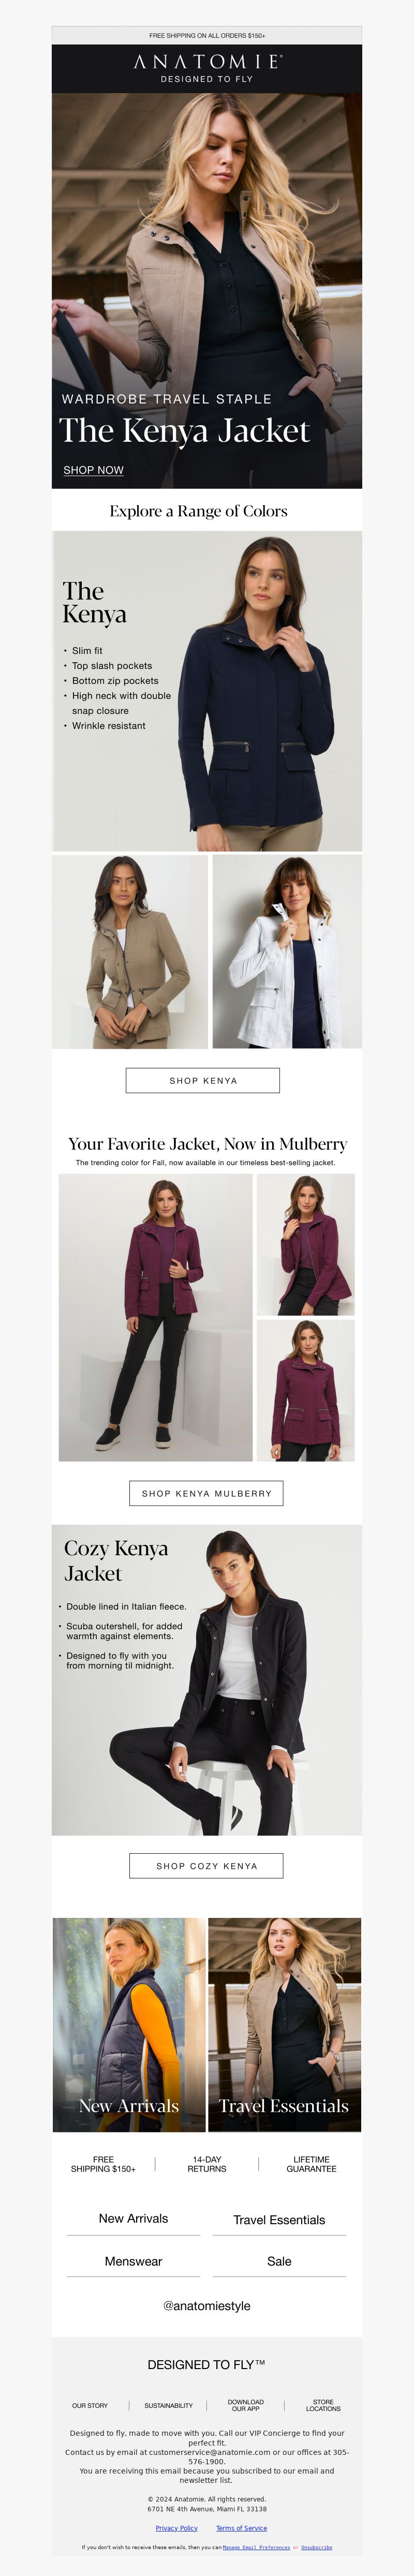
Task: Click the Unsubscribe link
Action: [x=316, y=2547]
